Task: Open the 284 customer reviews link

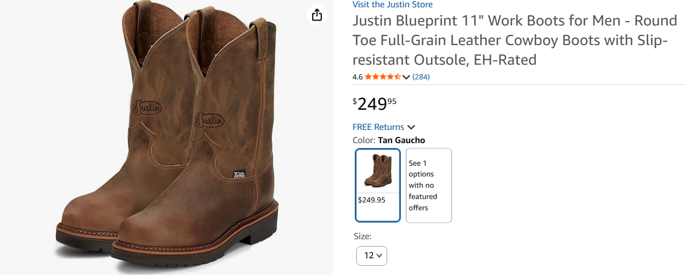Action: tap(421, 77)
